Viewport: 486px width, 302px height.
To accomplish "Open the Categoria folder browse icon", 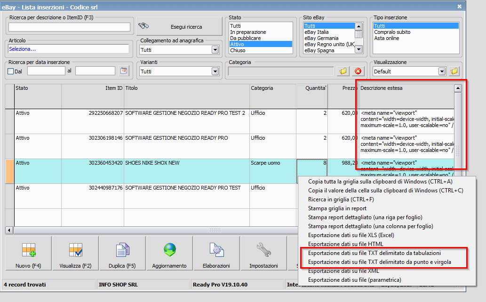I will click(343, 72).
